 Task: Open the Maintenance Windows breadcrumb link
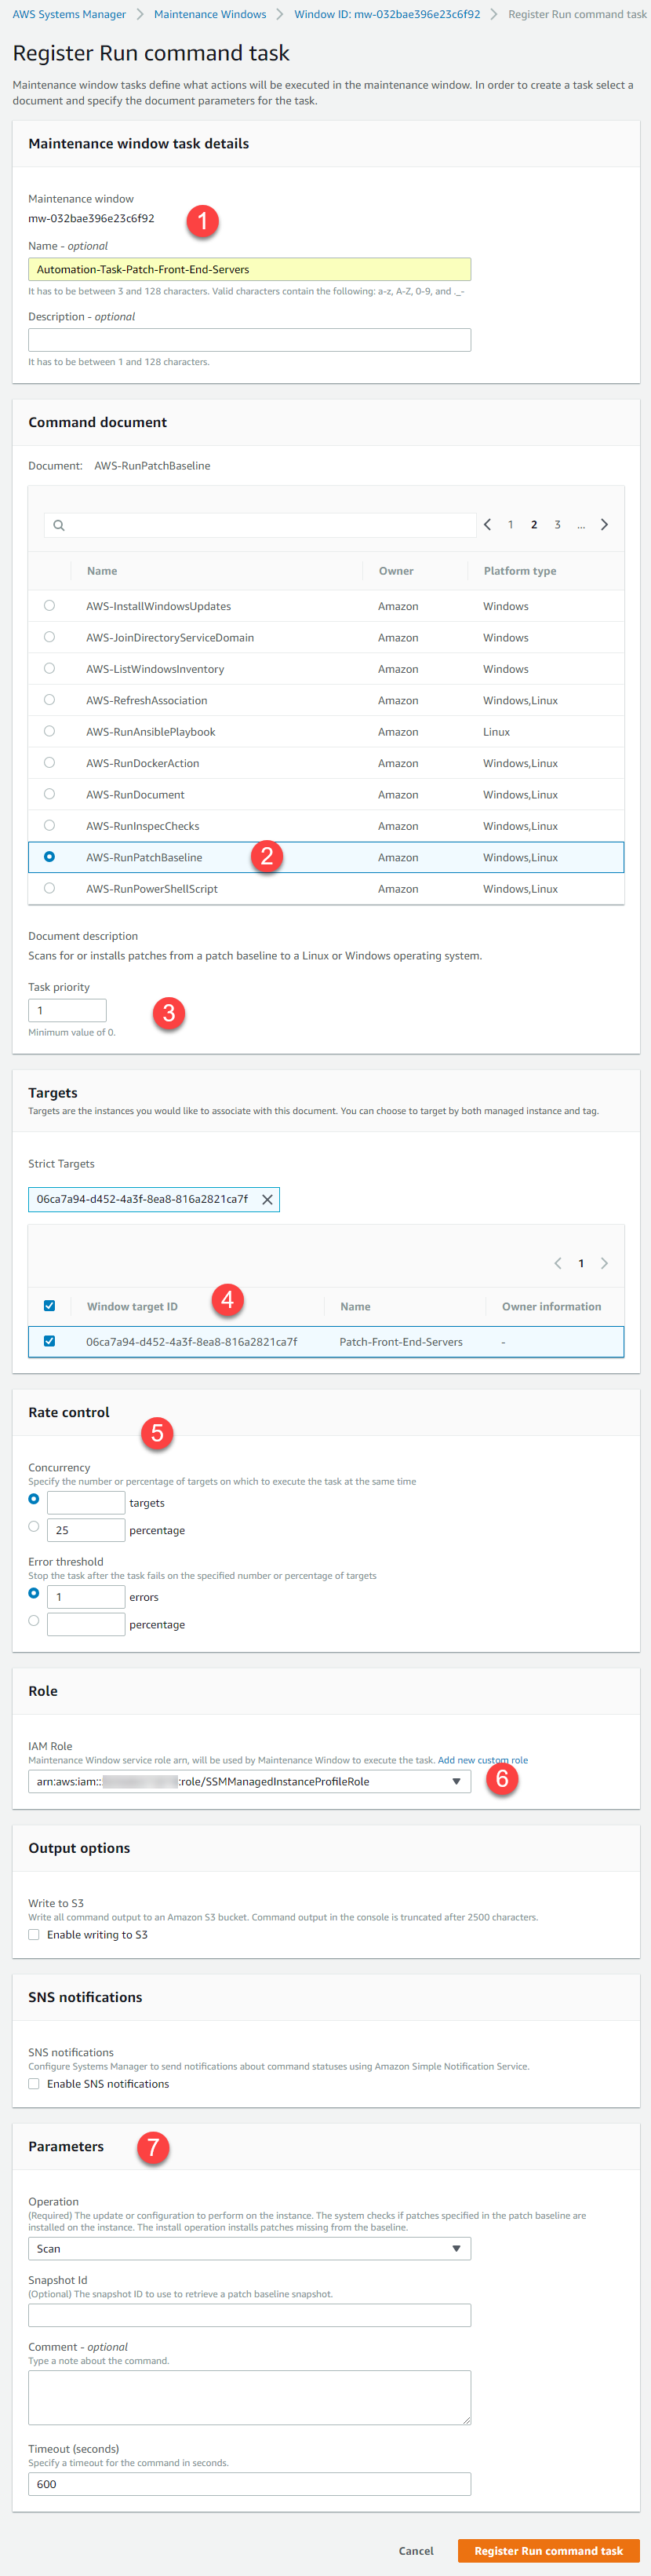[x=209, y=14]
